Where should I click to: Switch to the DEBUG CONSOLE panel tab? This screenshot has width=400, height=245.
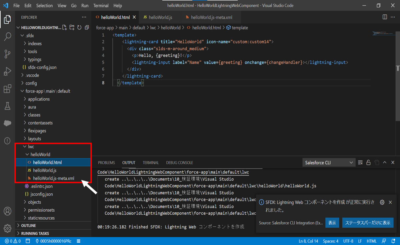click(x=180, y=163)
